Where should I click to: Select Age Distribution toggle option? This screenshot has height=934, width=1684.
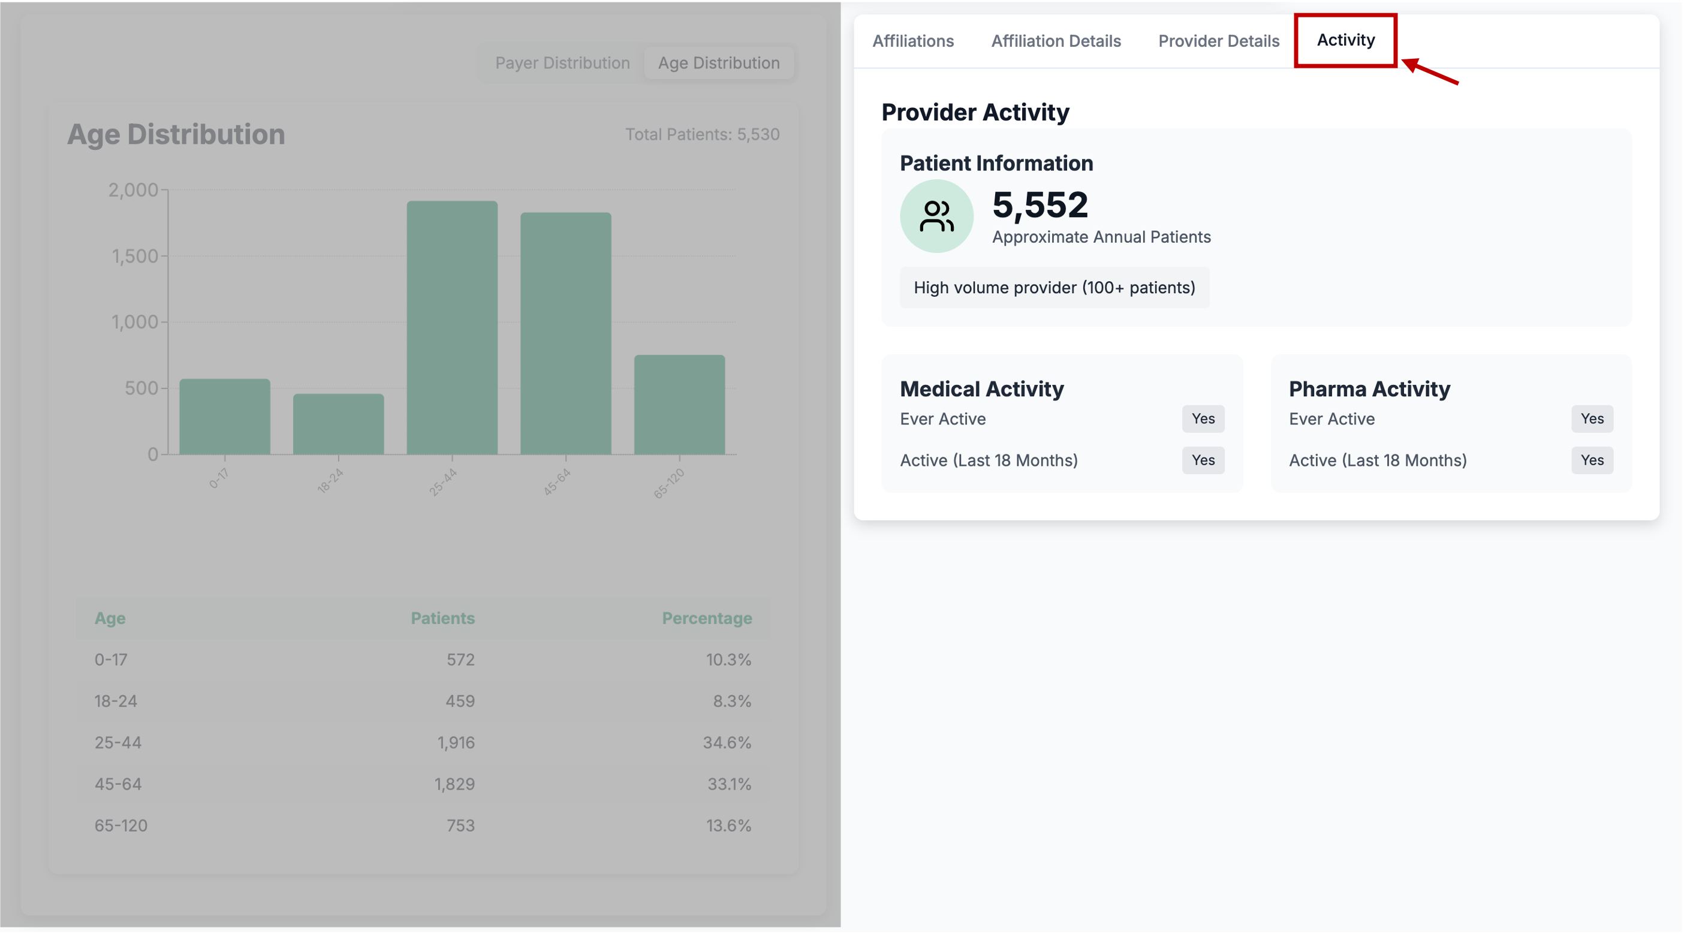(718, 63)
